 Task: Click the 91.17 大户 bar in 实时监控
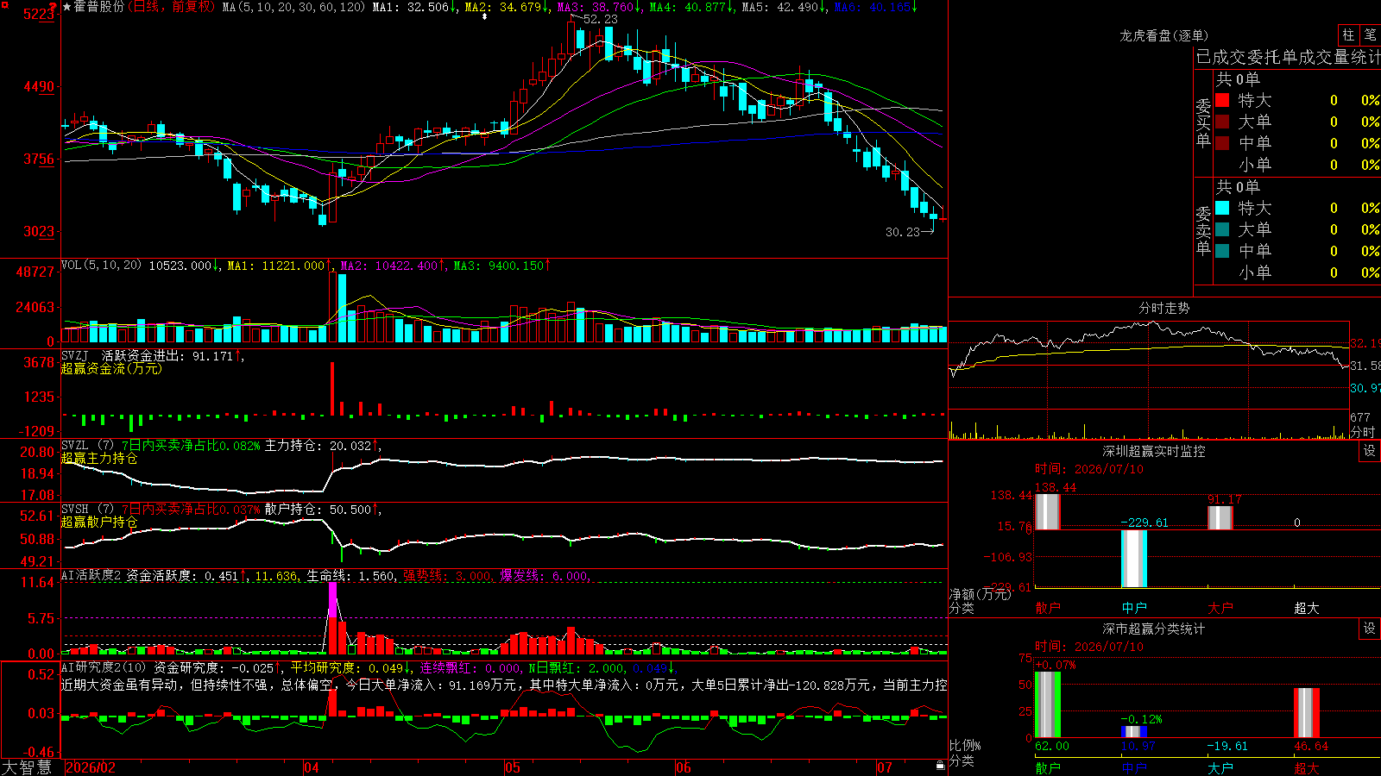tap(1220, 517)
